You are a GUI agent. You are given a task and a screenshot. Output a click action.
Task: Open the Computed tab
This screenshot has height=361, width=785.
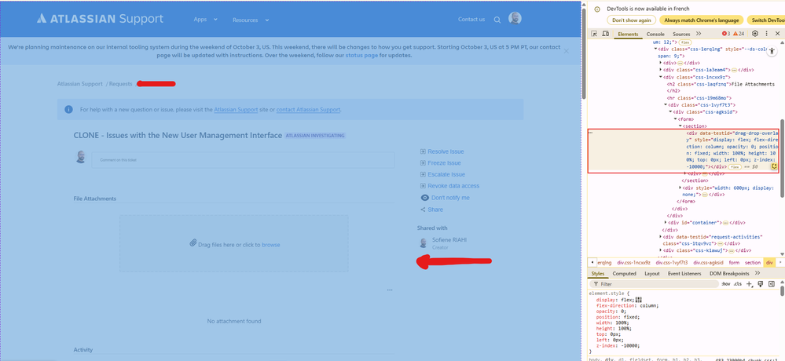point(624,274)
